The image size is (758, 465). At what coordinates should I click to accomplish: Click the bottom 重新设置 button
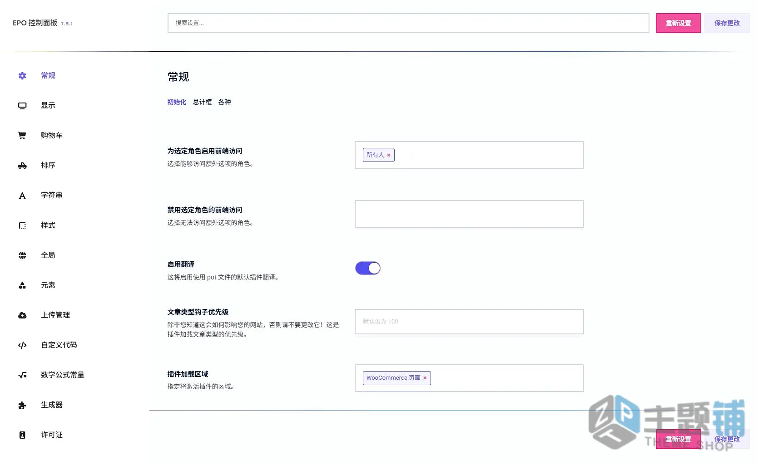(678, 439)
